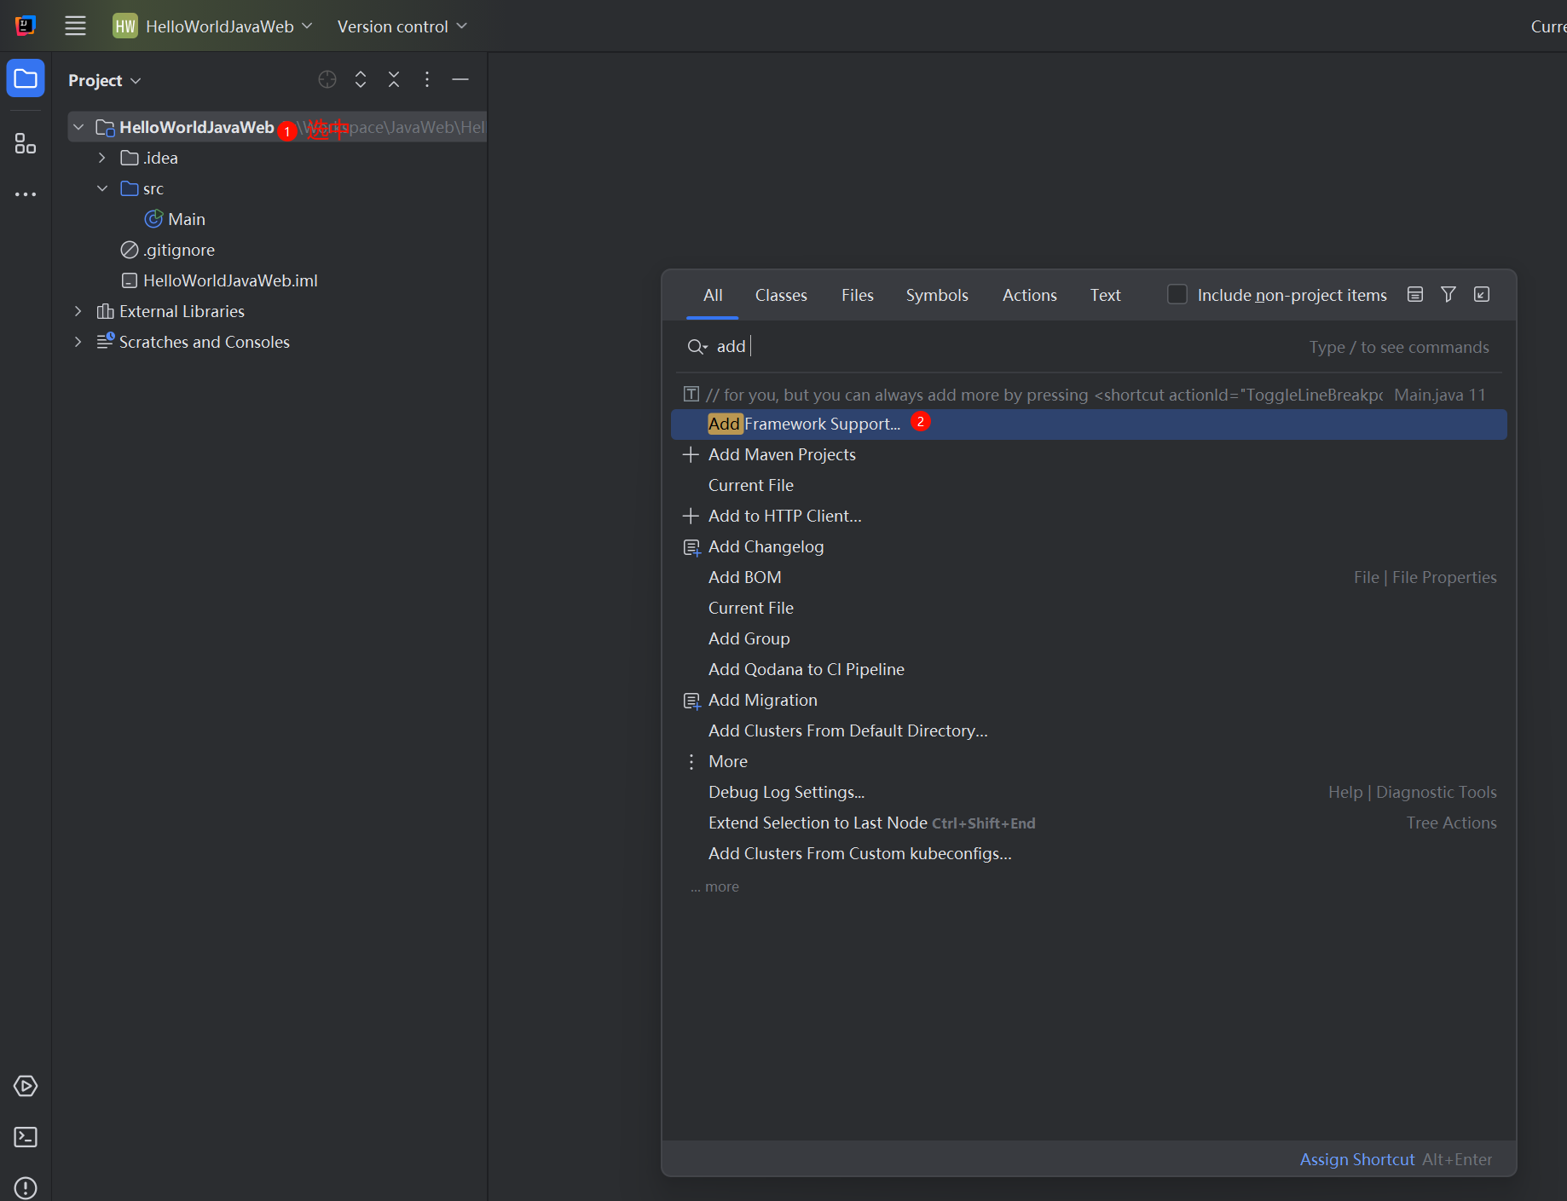Open the IntelliJ main menu hamburger icon
Viewport: 1567px width, 1201px height.
(75, 26)
